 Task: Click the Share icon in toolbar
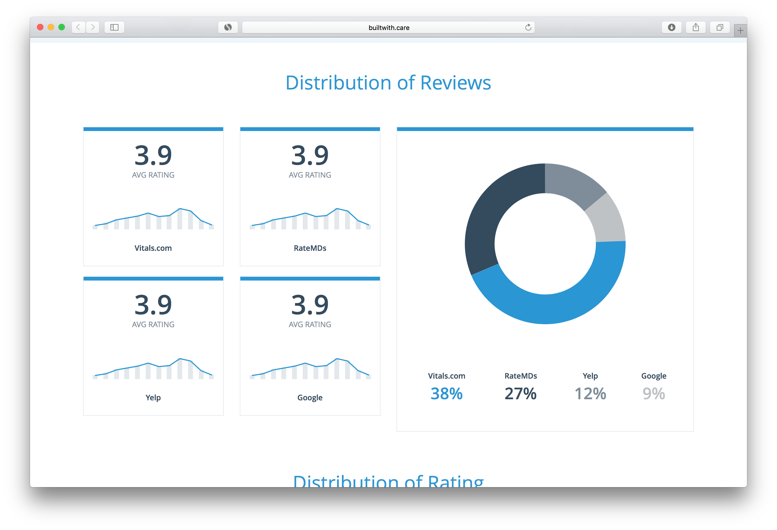pyautogui.click(x=696, y=27)
